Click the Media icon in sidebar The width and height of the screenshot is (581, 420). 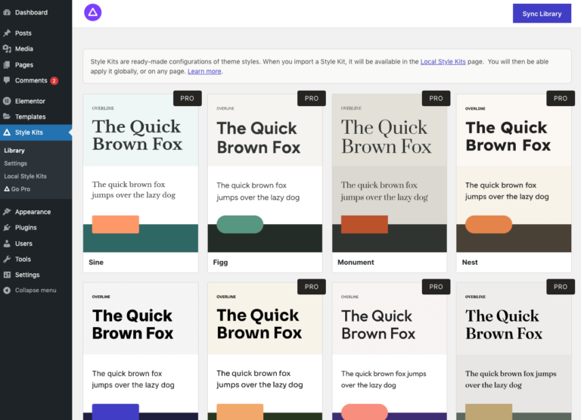pyautogui.click(x=7, y=49)
